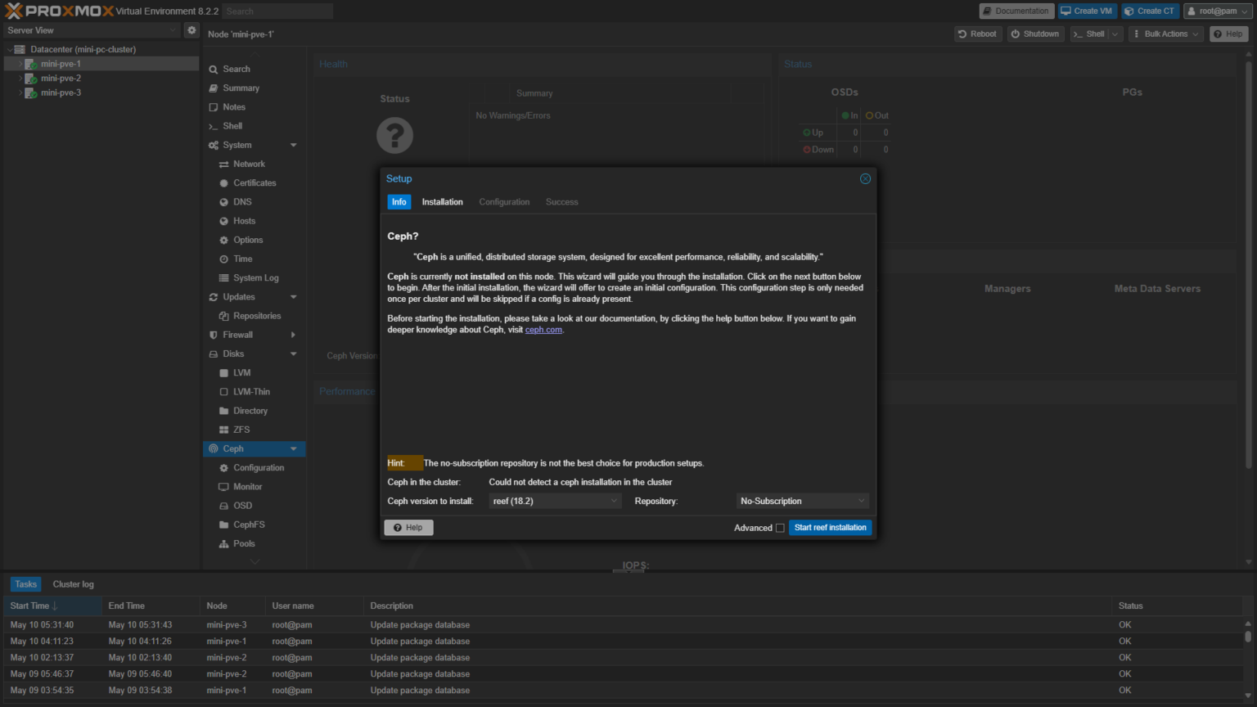Viewport: 1257px width, 707px height.
Task: Switch to the Installation tab
Action: pyautogui.click(x=442, y=201)
